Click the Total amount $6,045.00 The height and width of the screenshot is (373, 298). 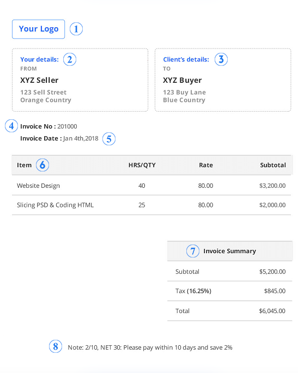tap(272, 311)
